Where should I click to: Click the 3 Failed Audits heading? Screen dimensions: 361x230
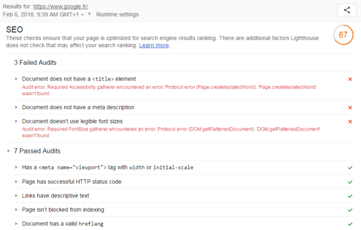35,62
